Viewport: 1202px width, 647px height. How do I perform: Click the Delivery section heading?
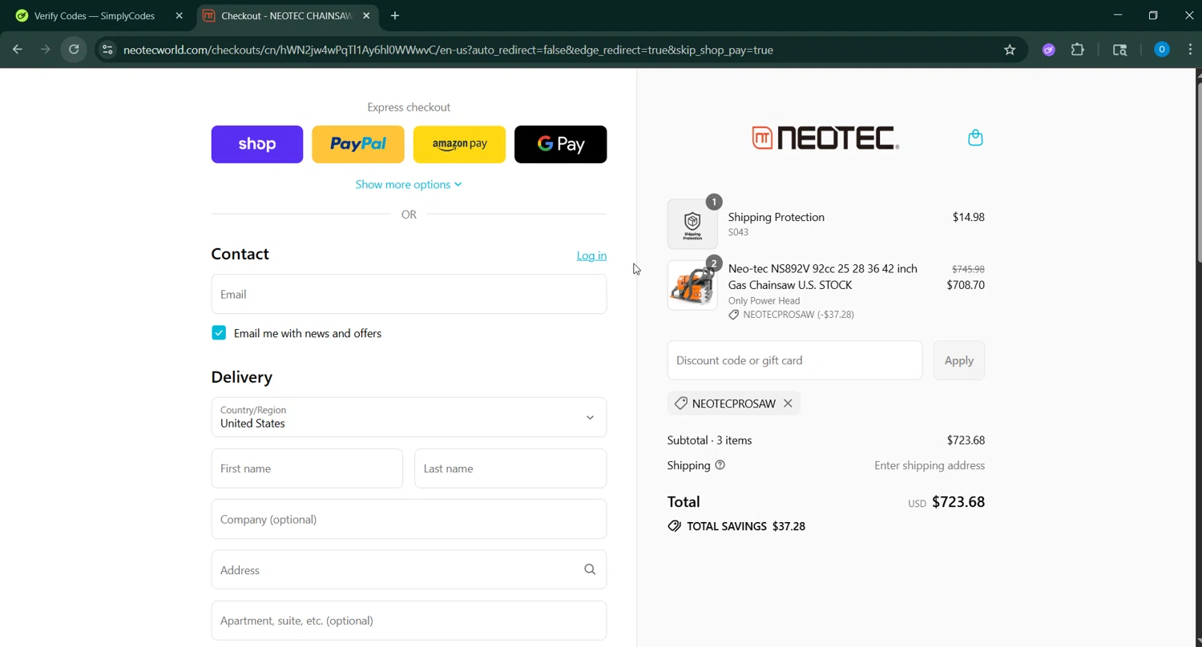pos(242,376)
